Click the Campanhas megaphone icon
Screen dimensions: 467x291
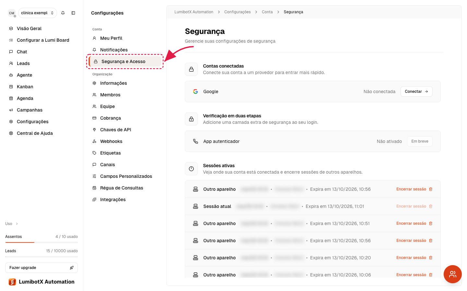pyautogui.click(x=11, y=110)
